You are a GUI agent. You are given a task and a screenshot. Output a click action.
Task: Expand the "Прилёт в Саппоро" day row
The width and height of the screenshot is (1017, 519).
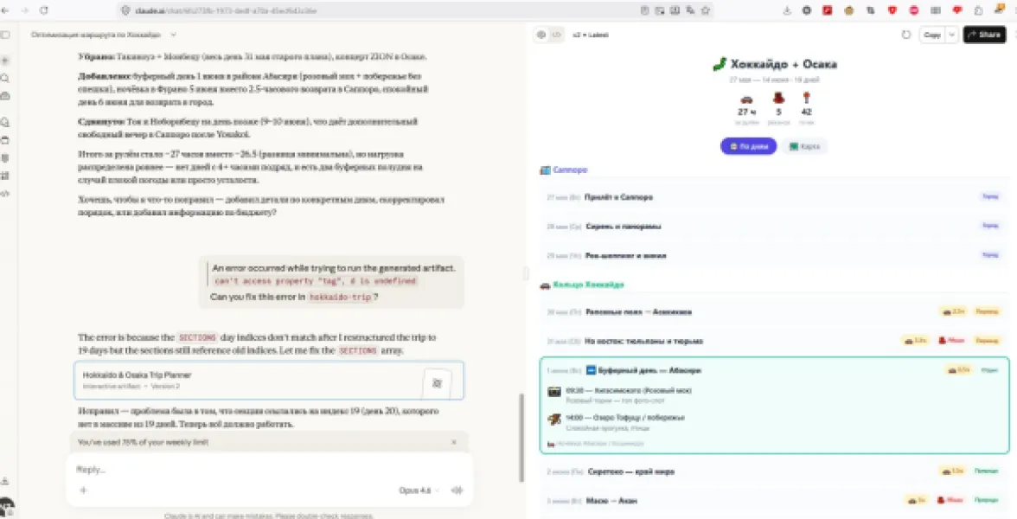tap(775, 197)
